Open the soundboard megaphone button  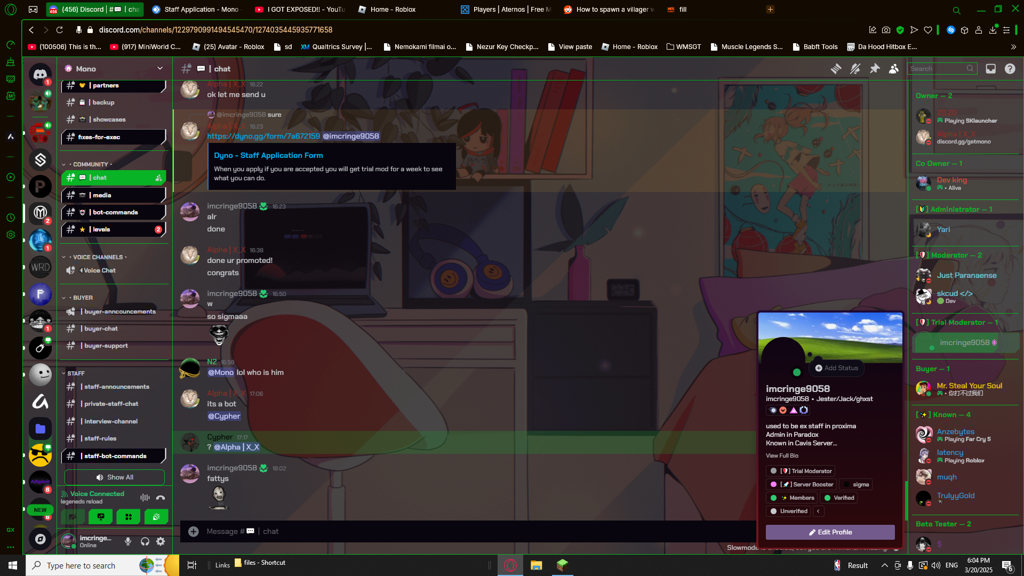pos(156,516)
